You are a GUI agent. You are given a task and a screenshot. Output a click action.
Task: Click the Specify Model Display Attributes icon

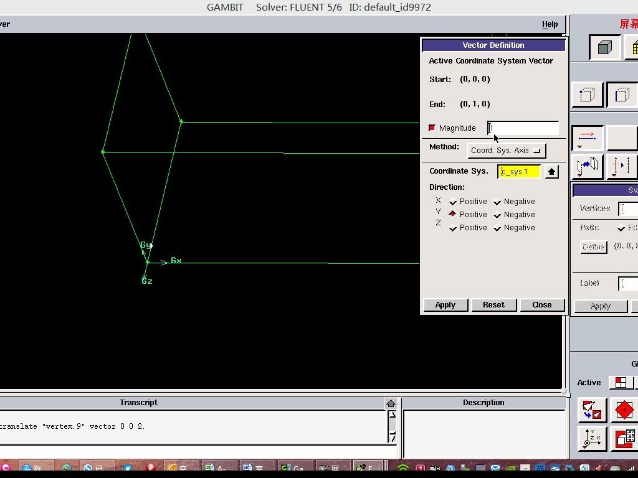pyautogui.click(x=624, y=439)
